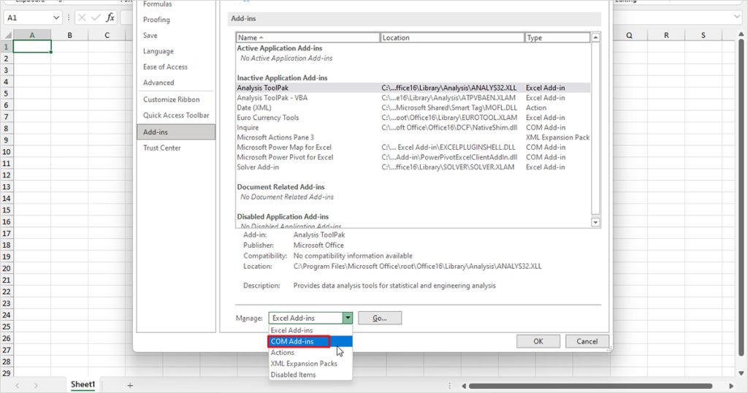Click the worksheet vertical scroll up arrow
Viewport: 748px width, 393px height.
741,35
